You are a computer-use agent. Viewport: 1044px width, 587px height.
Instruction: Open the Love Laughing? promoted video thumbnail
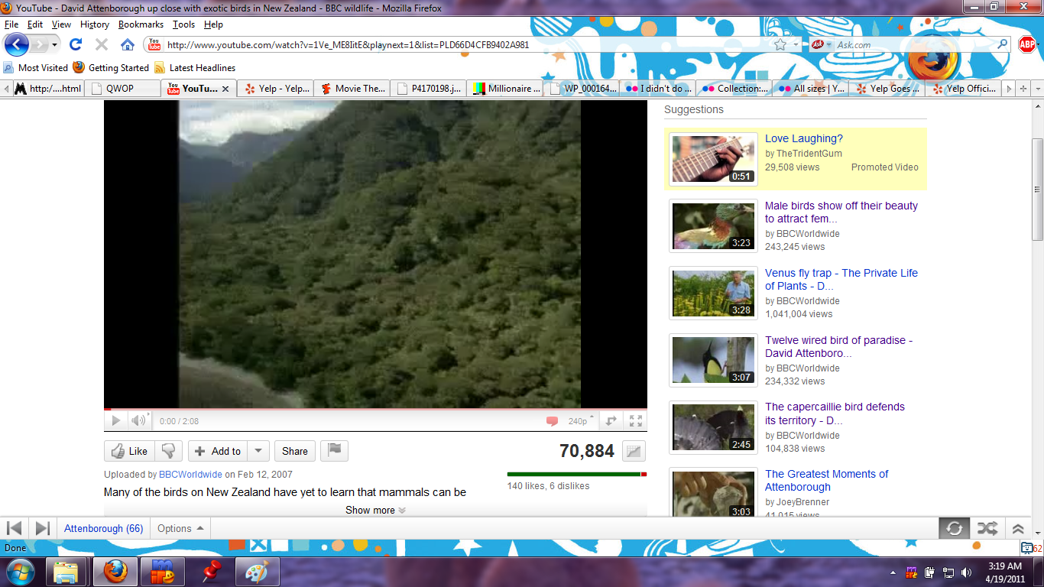[x=714, y=158]
